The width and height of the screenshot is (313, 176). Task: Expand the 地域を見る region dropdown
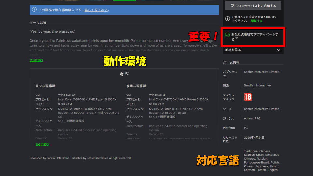[x=278, y=50]
